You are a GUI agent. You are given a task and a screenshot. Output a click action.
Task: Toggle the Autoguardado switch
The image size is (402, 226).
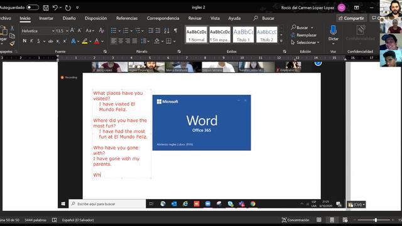[x=33, y=8]
